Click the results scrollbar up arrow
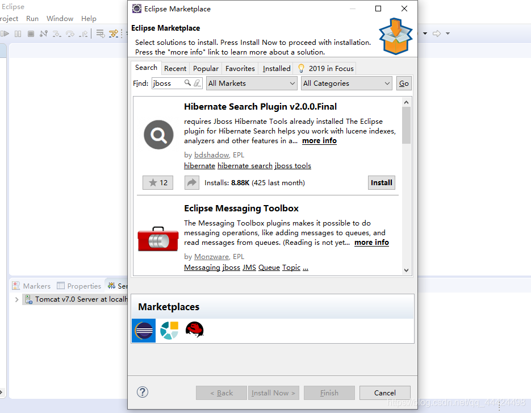The height and width of the screenshot is (413, 531). pos(407,102)
